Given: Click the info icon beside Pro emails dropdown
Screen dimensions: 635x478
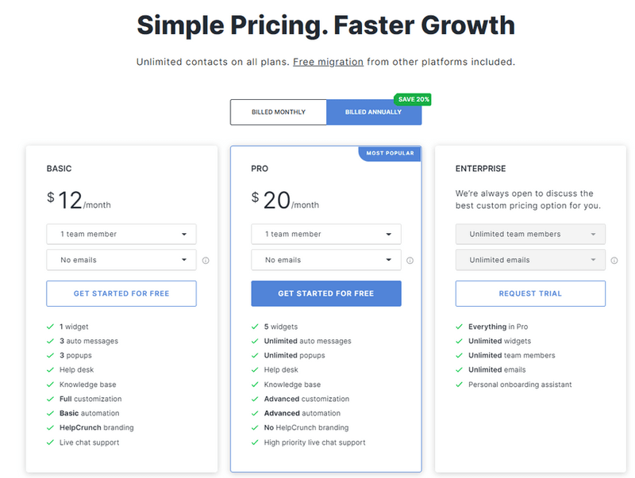Looking at the screenshot, I should point(410,260).
